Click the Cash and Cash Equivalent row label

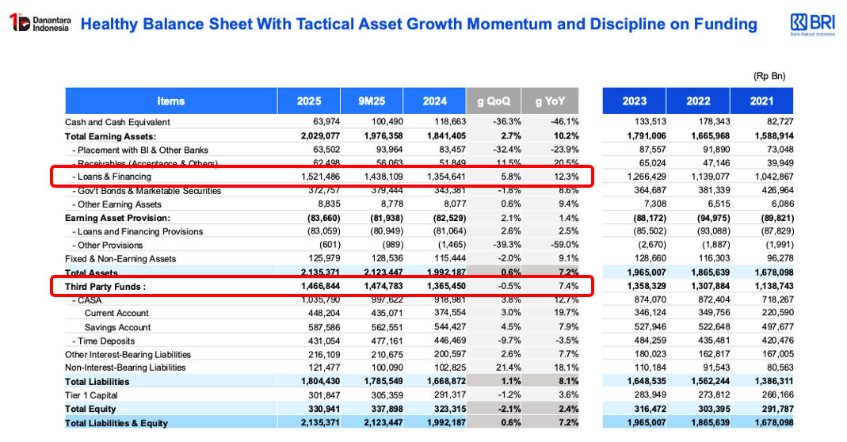click(117, 122)
